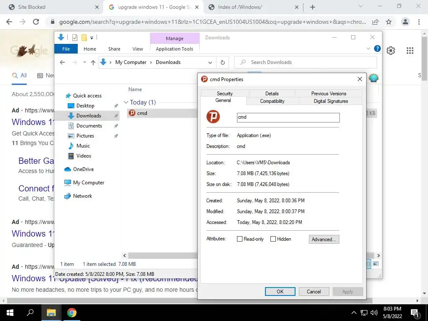This screenshot has width=428, height=321.
Task: Open recent locations dropdown arrow
Action: [84, 63]
